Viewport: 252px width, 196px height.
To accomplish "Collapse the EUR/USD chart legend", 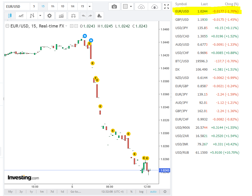I will (7, 26).
